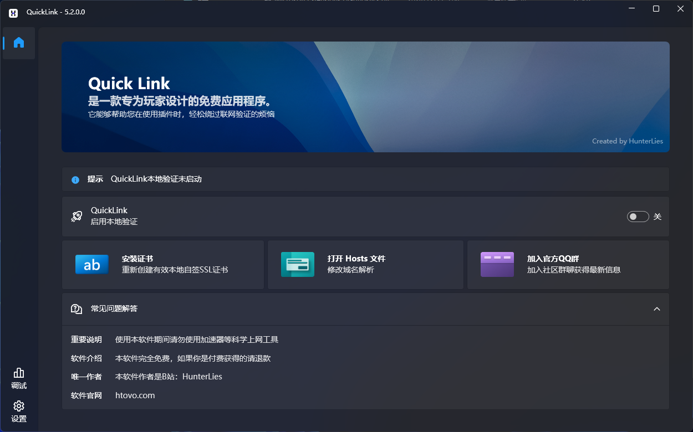Click the Quick Link banner image
The image size is (693, 432).
(365, 97)
